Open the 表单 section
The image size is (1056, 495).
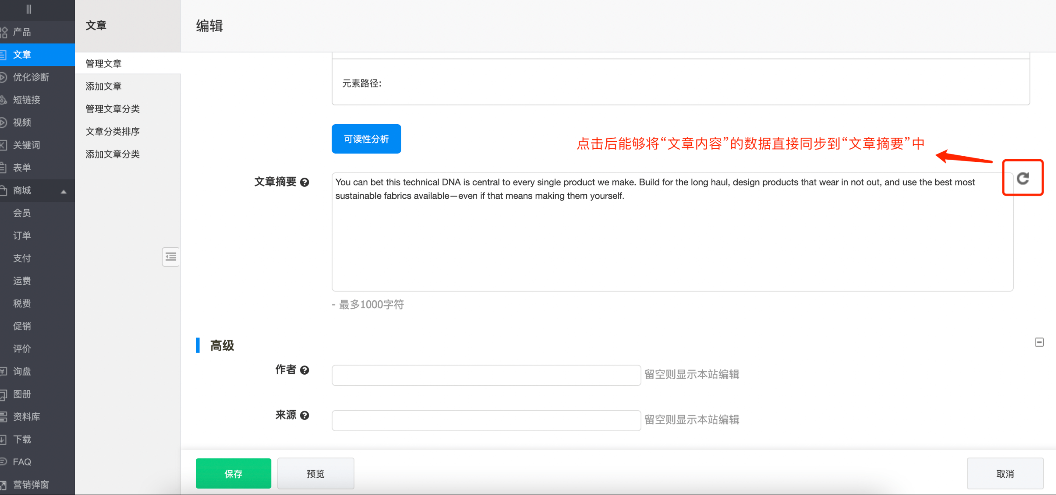[22, 168]
